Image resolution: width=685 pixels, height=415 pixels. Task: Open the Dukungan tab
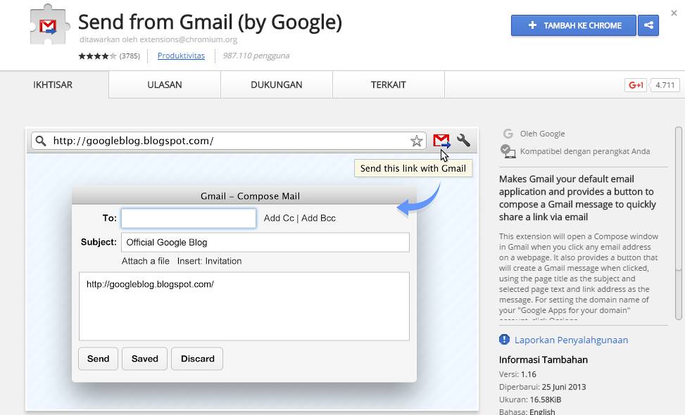coord(277,84)
